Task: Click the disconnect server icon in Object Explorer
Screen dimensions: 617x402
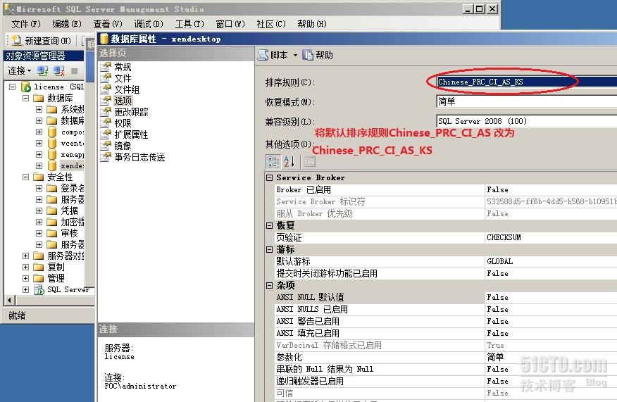Action: [x=59, y=71]
